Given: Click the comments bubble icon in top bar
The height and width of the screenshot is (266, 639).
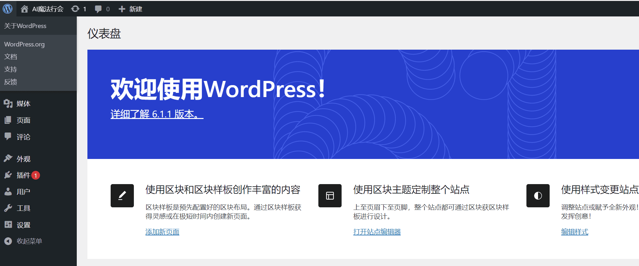Looking at the screenshot, I should pyautogui.click(x=98, y=9).
